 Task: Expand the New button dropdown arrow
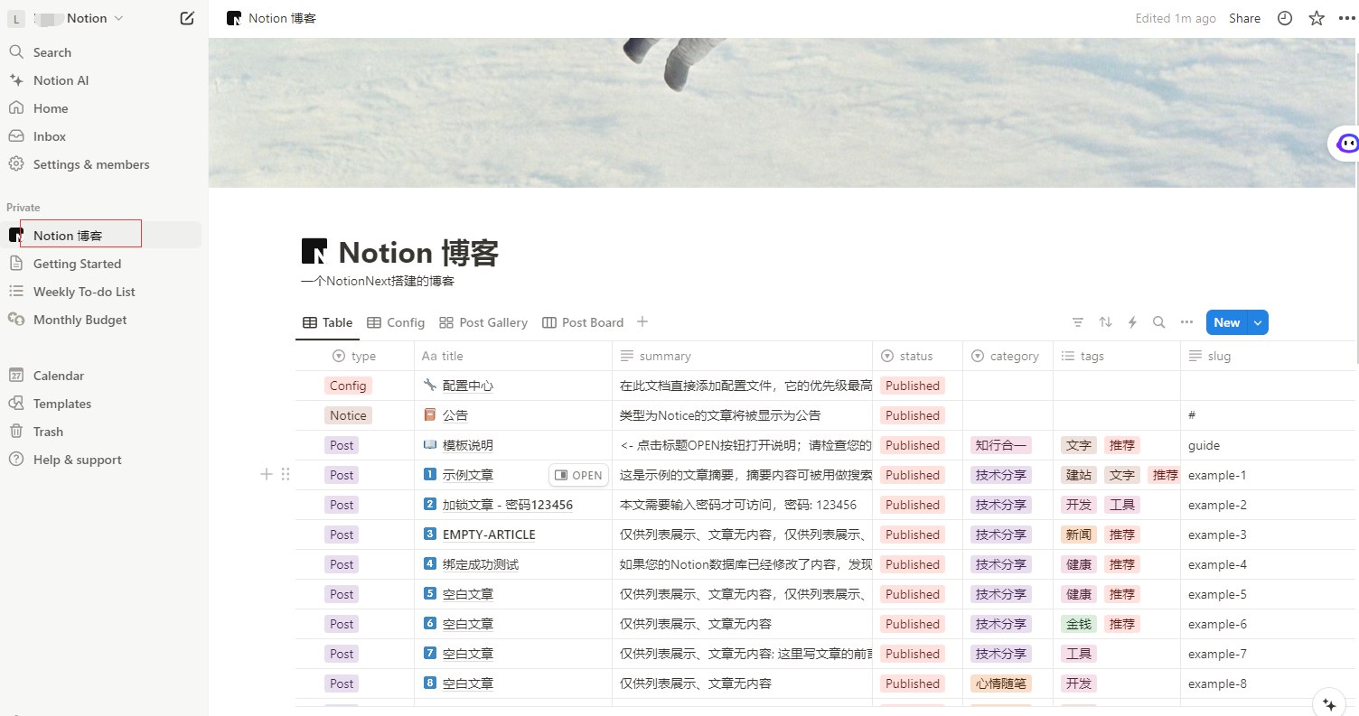click(x=1258, y=322)
